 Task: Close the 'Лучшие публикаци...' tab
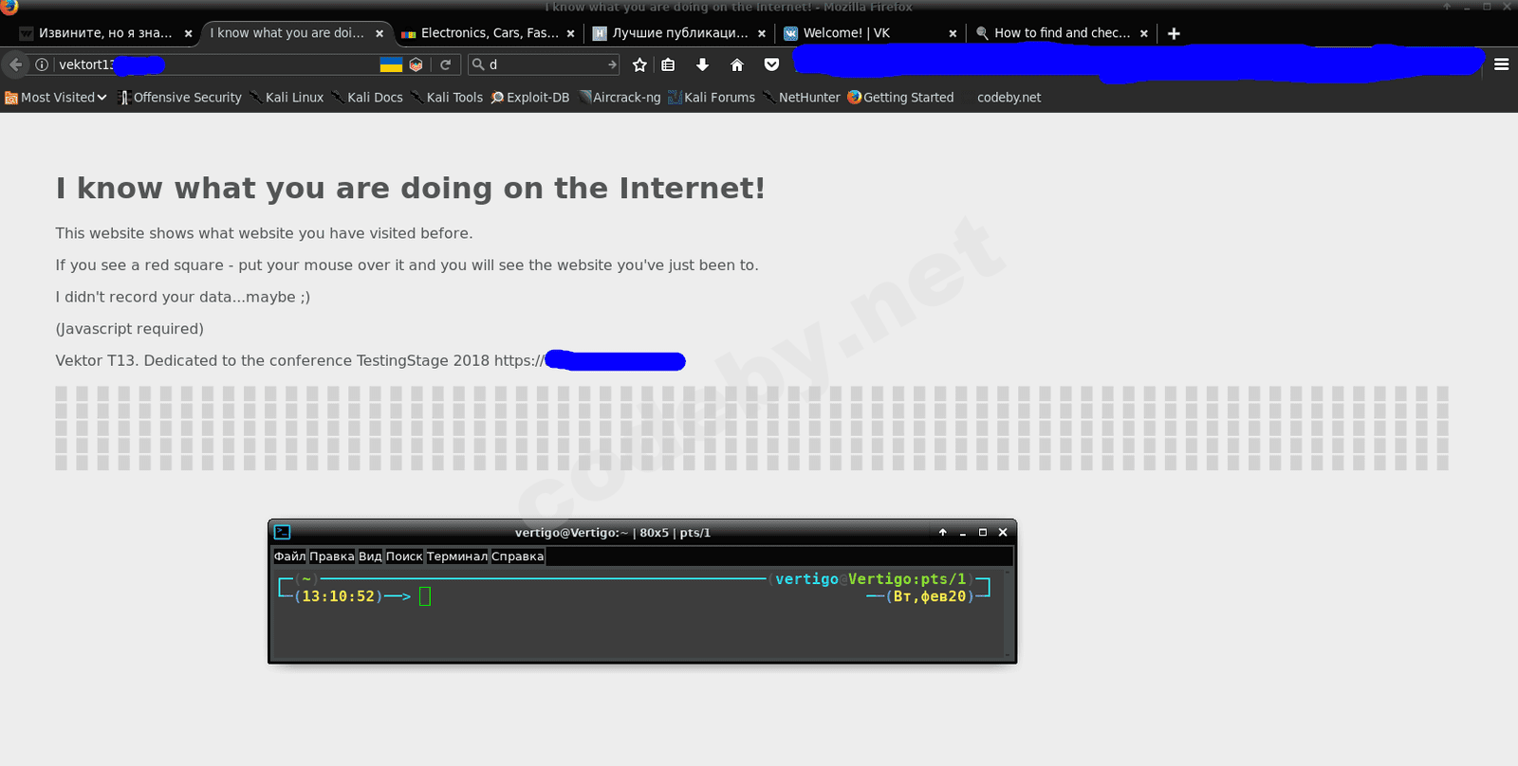click(762, 33)
